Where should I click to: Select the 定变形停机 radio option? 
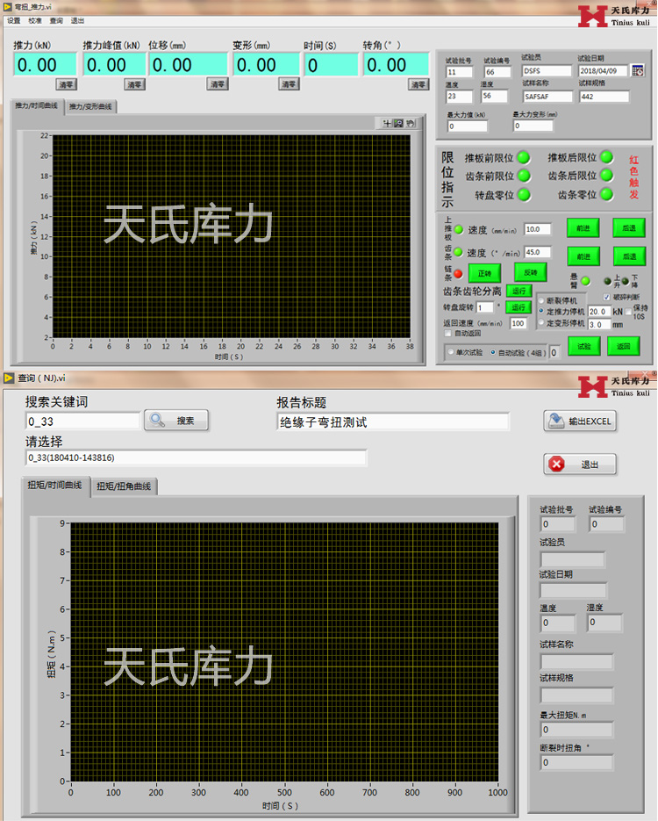[541, 322]
